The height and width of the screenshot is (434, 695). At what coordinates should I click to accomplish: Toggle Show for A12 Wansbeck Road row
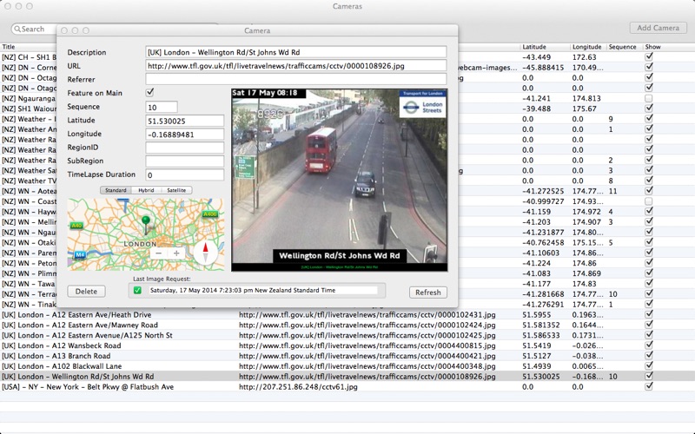tap(649, 345)
